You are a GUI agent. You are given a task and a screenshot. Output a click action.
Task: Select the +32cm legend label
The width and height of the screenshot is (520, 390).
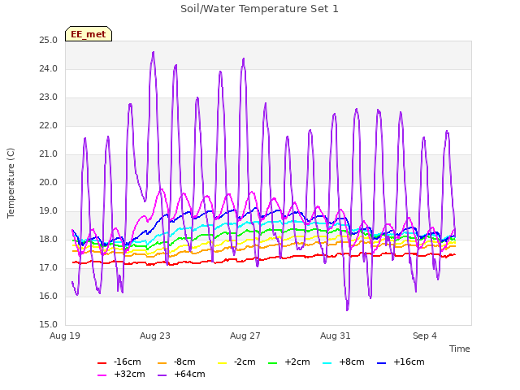pos(129,374)
